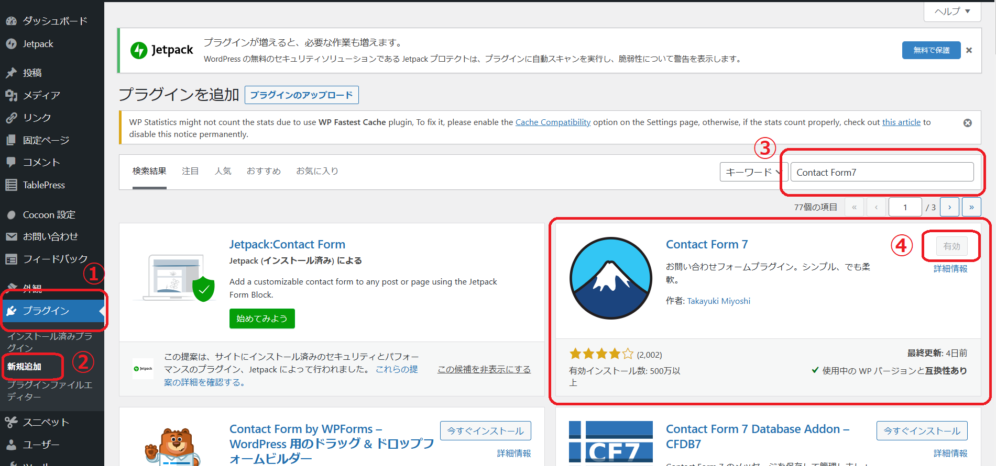The image size is (996, 466).
Task: Open author Takayuki Miyoshi link
Action: [x=718, y=301]
